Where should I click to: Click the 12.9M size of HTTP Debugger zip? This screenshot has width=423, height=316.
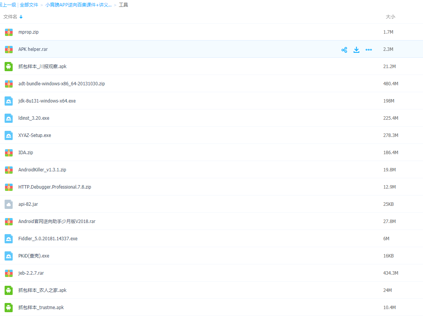pyautogui.click(x=390, y=187)
